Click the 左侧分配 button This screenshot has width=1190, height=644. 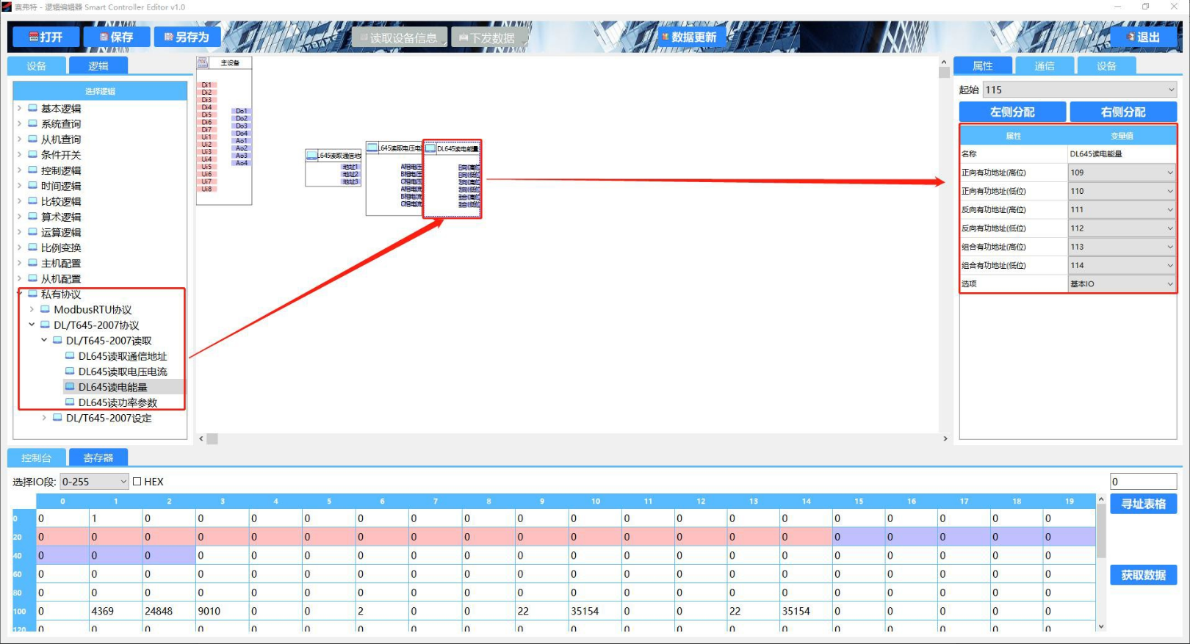coord(1012,112)
